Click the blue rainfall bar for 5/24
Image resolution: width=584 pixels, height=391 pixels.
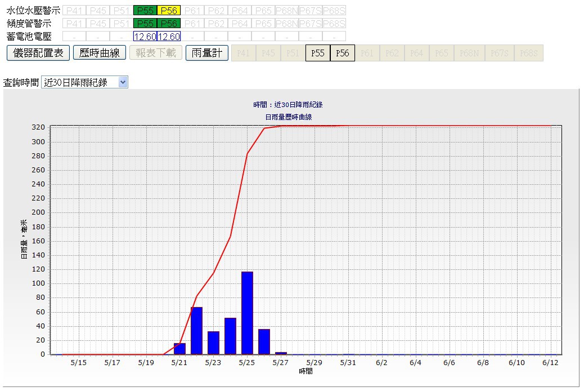coord(230,336)
